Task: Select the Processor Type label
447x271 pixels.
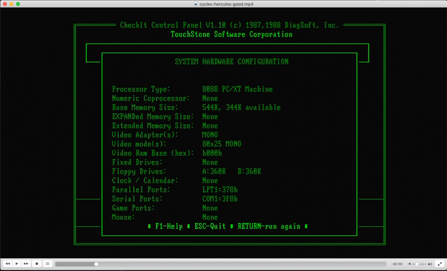Action: (141, 89)
